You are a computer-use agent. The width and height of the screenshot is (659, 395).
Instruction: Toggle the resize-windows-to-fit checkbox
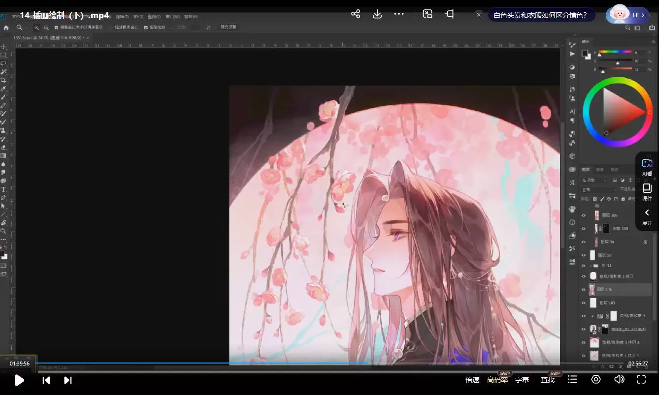(56, 28)
